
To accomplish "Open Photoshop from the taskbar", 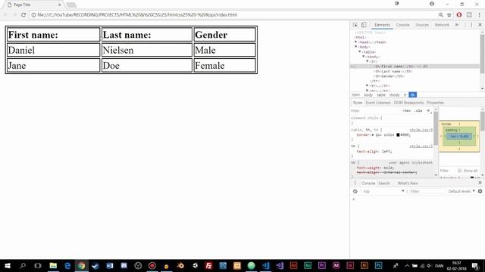I will click(x=379, y=265).
